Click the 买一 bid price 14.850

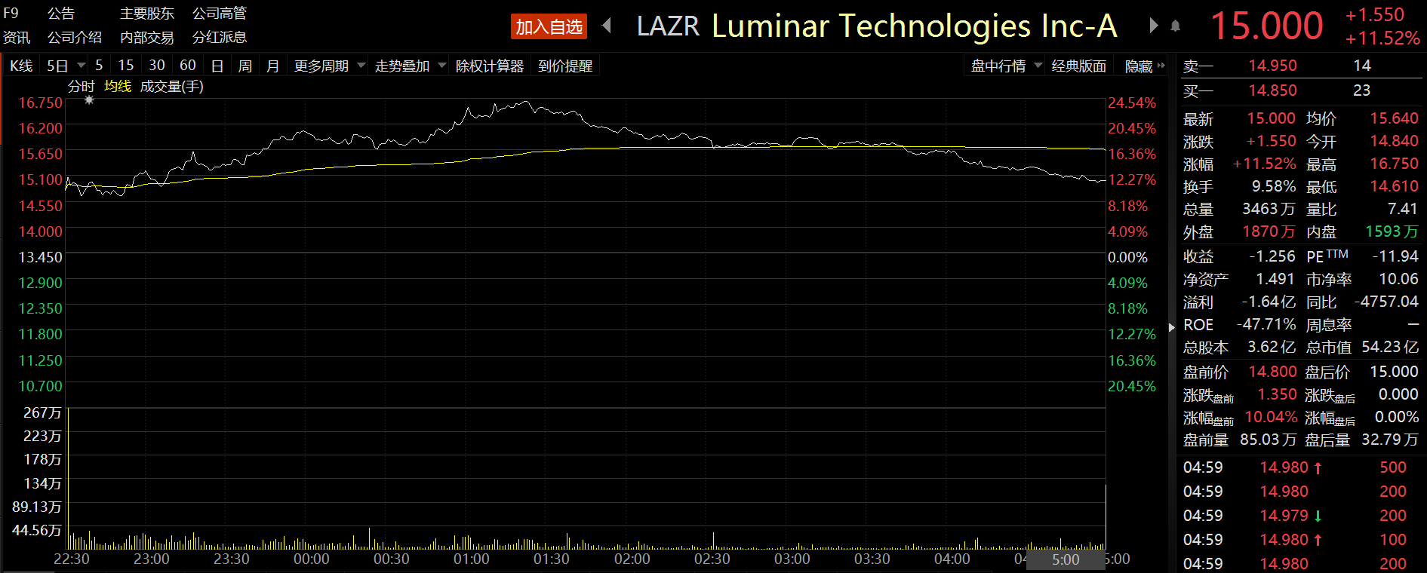[x=1272, y=90]
